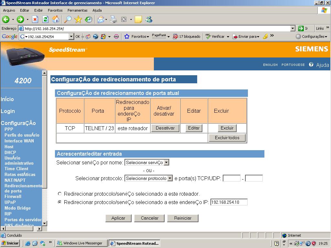This screenshot has height=248, width=331.
Task: Open the Arquivo menu
Action: point(9,10)
